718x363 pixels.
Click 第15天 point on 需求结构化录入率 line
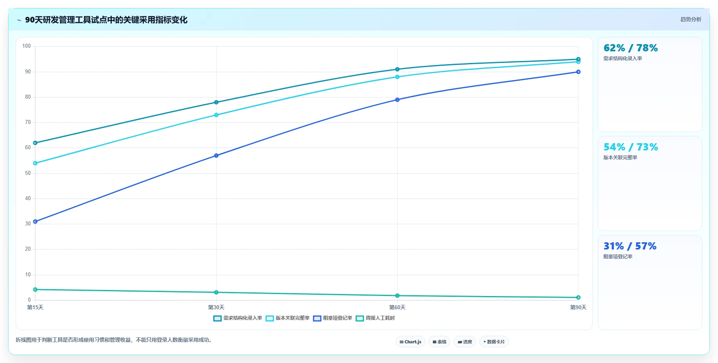(x=35, y=143)
